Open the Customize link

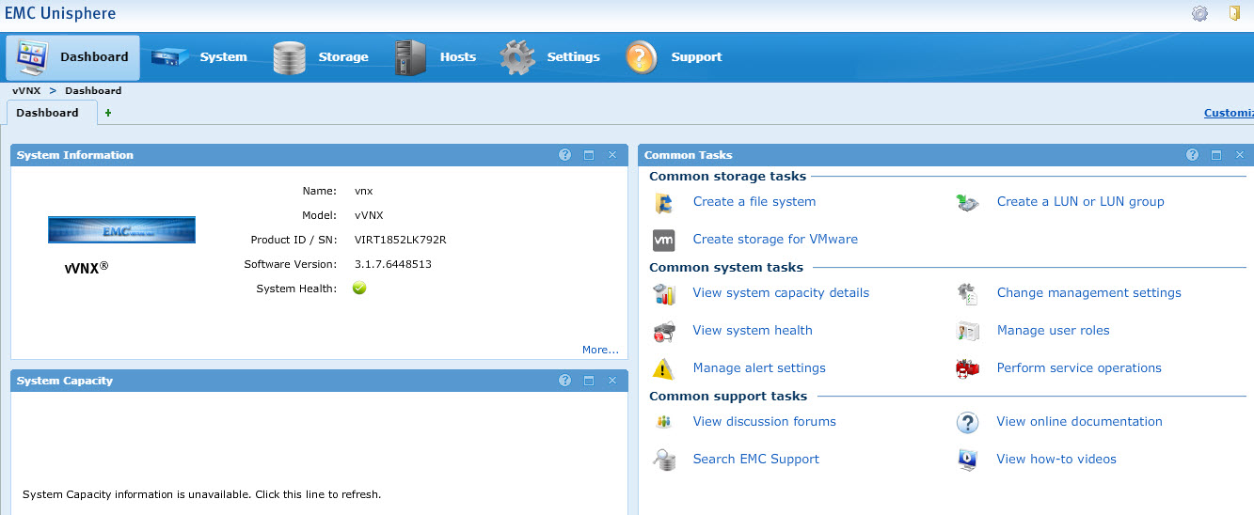(x=1229, y=113)
